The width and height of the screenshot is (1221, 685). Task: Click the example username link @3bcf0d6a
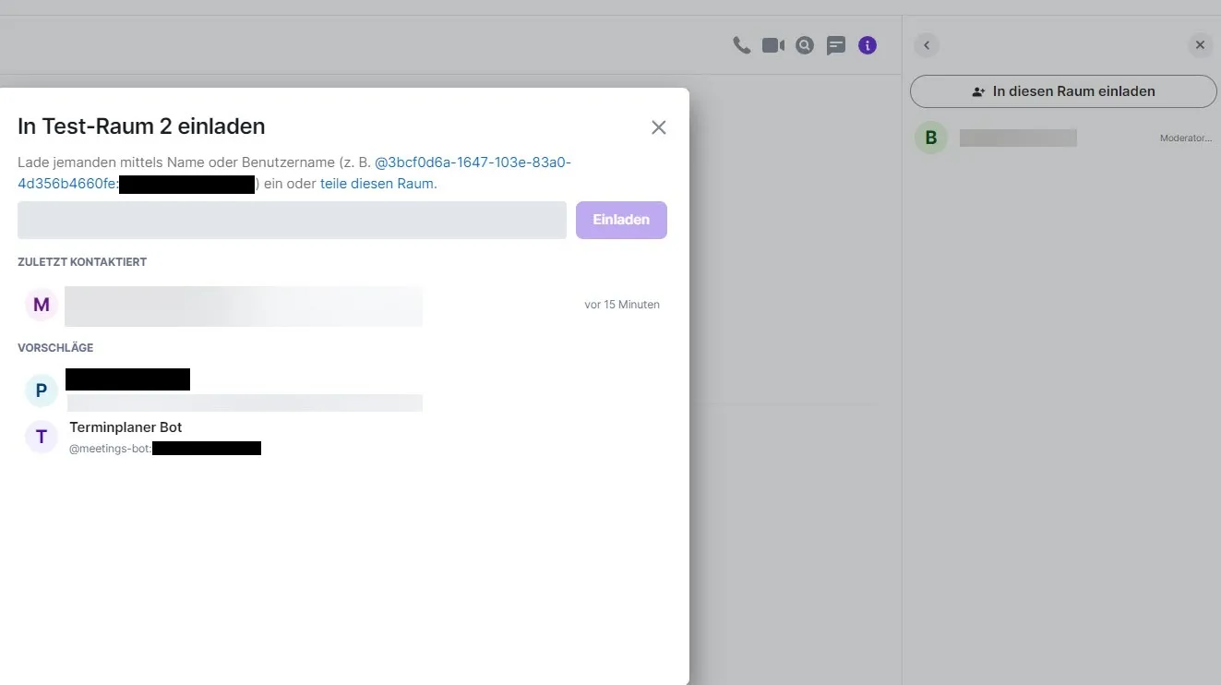[473, 162]
